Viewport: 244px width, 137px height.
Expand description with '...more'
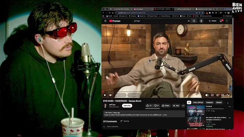[164, 115]
